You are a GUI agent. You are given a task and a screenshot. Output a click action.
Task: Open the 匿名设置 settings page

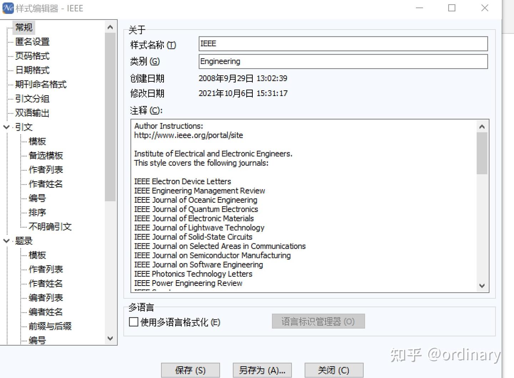point(32,42)
